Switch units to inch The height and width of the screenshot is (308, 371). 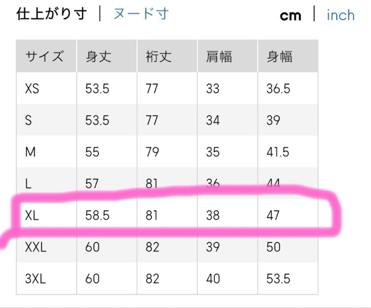point(340,15)
